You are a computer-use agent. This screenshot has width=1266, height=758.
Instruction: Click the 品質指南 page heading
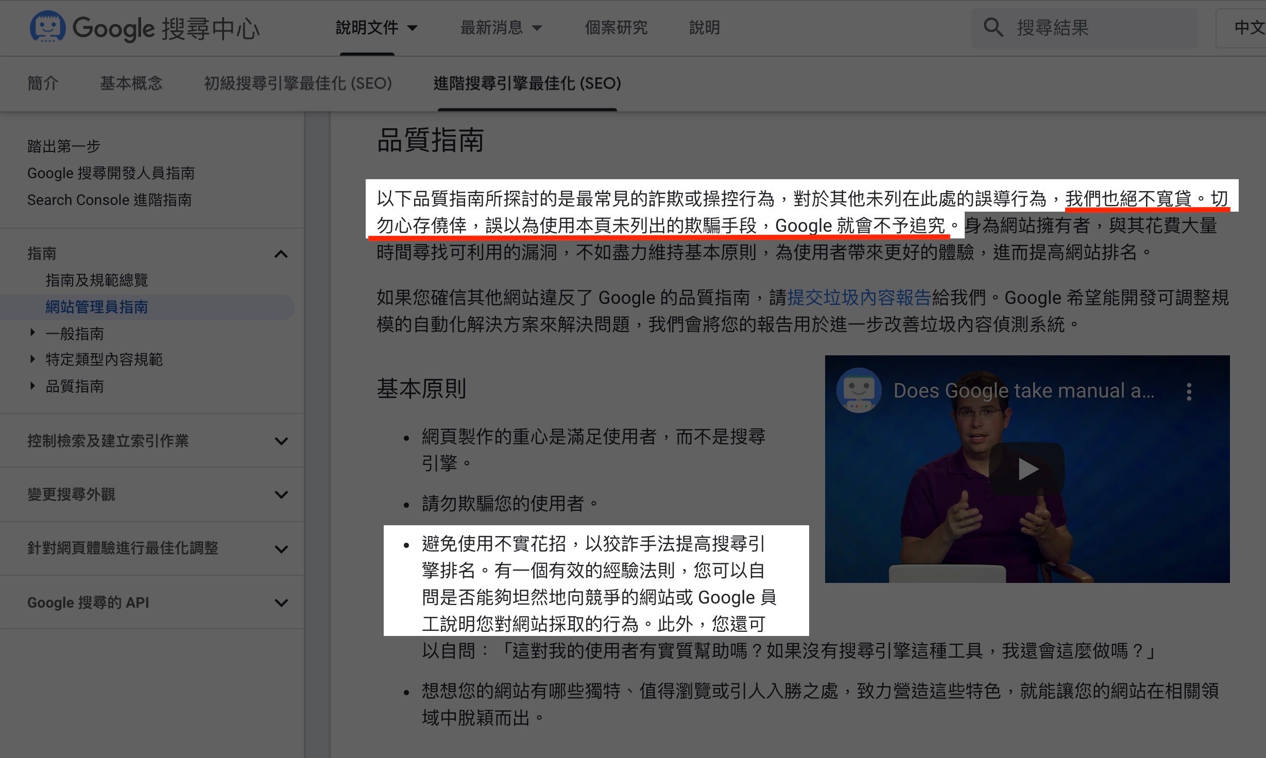431,140
